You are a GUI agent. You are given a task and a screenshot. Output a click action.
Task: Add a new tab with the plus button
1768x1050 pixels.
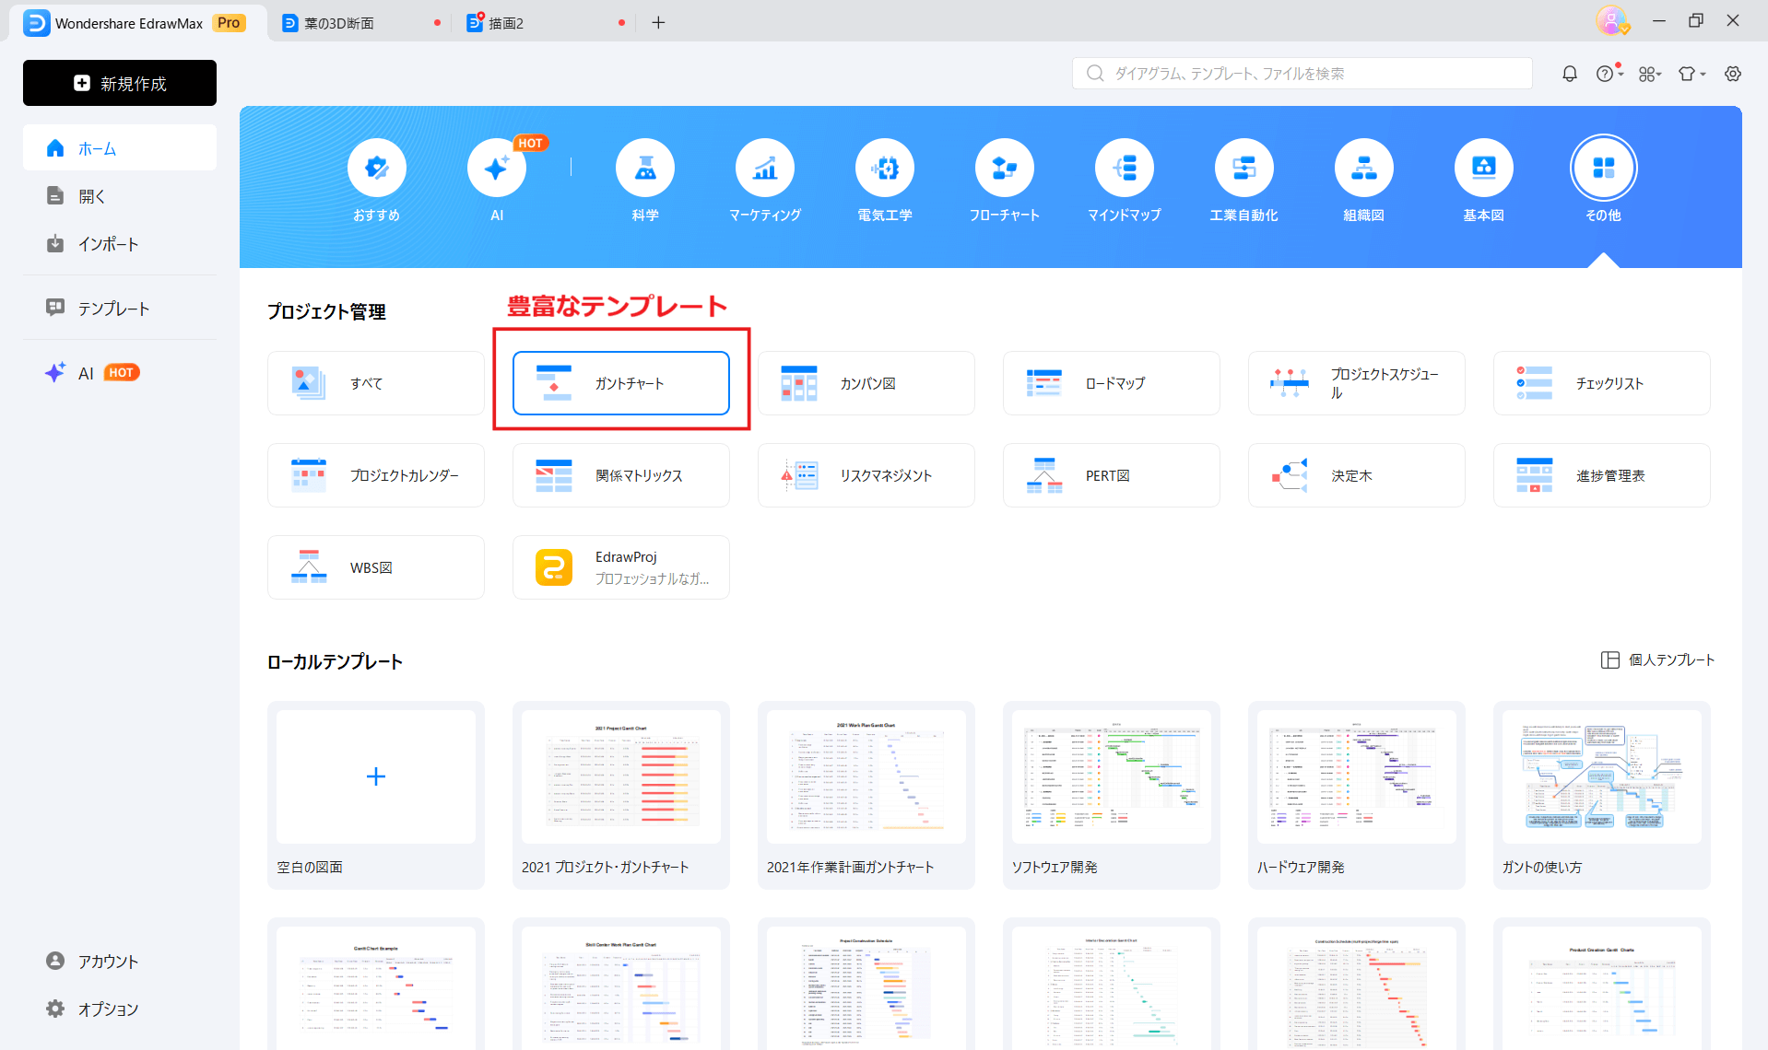(x=658, y=23)
